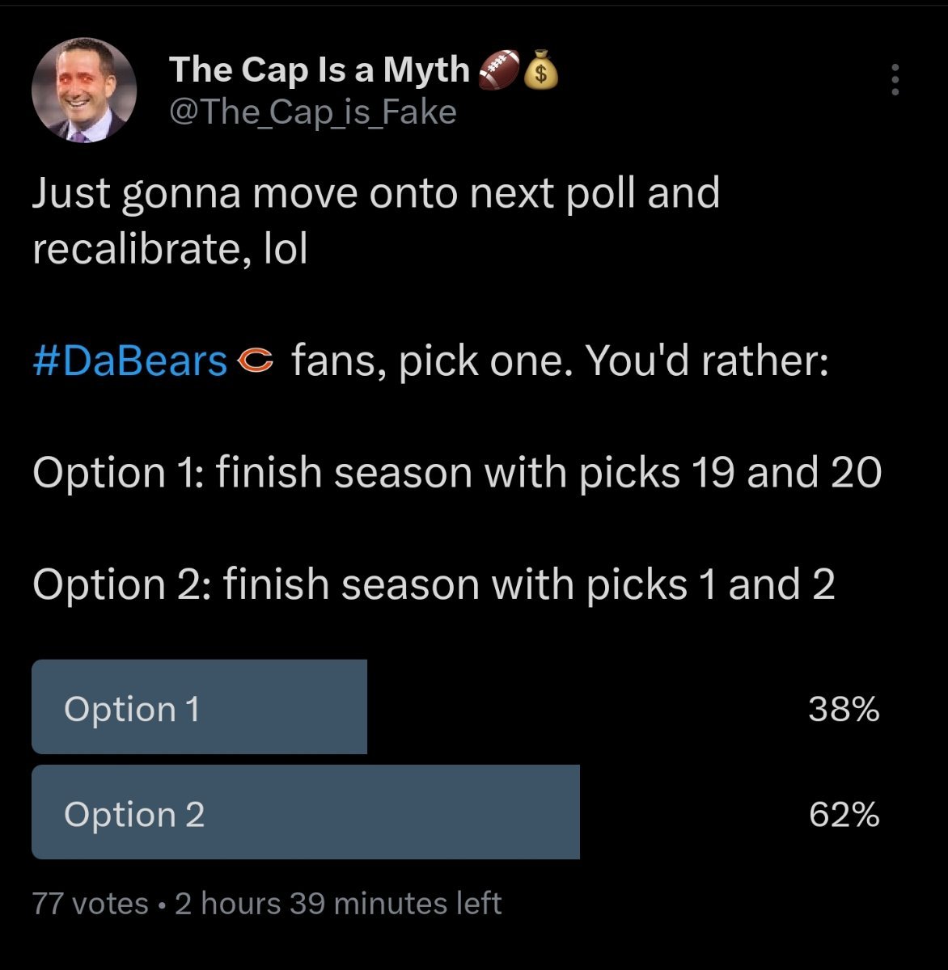Open the #DaBears hashtag
This screenshot has height=970, width=948.
click(x=129, y=361)
